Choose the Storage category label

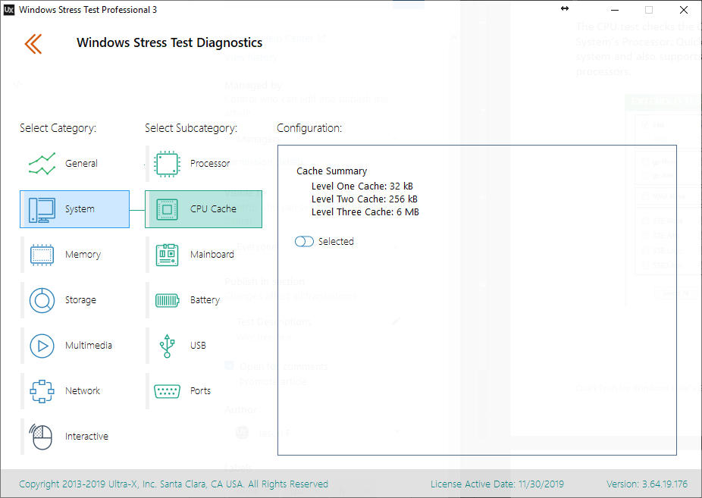tap(80, 299)
